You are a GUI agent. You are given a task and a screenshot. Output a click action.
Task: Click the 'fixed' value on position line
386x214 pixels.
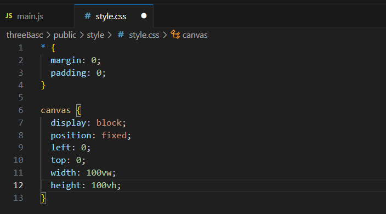pos(114,135)
